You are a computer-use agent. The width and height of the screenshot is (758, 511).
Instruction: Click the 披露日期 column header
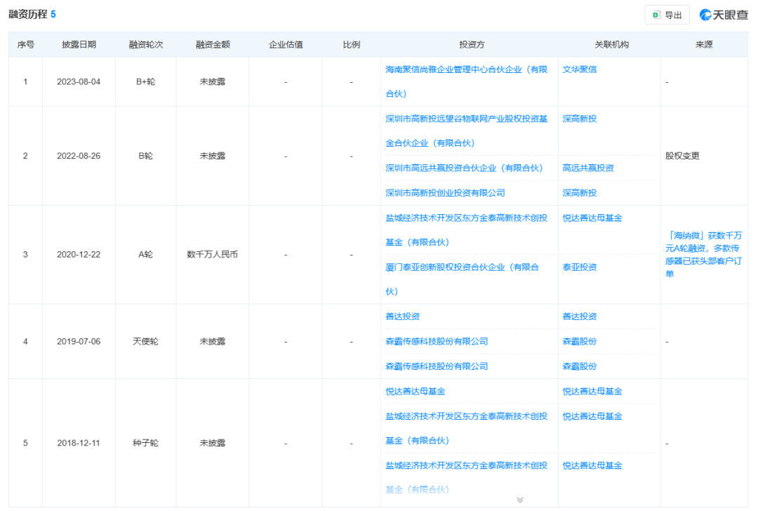79,44
